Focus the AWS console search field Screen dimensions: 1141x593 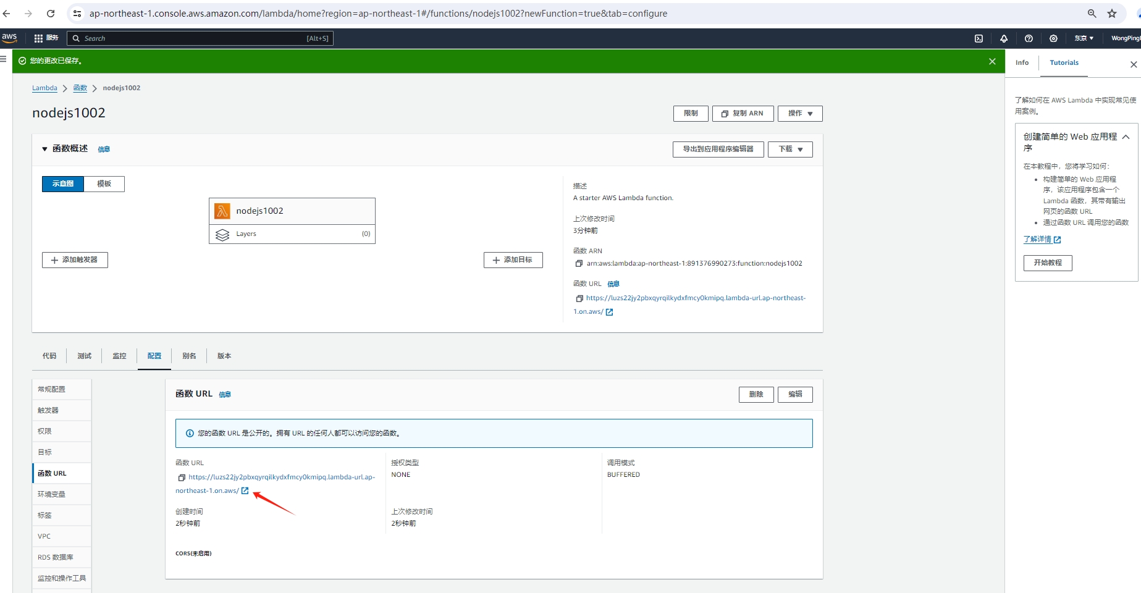(200, 38)
